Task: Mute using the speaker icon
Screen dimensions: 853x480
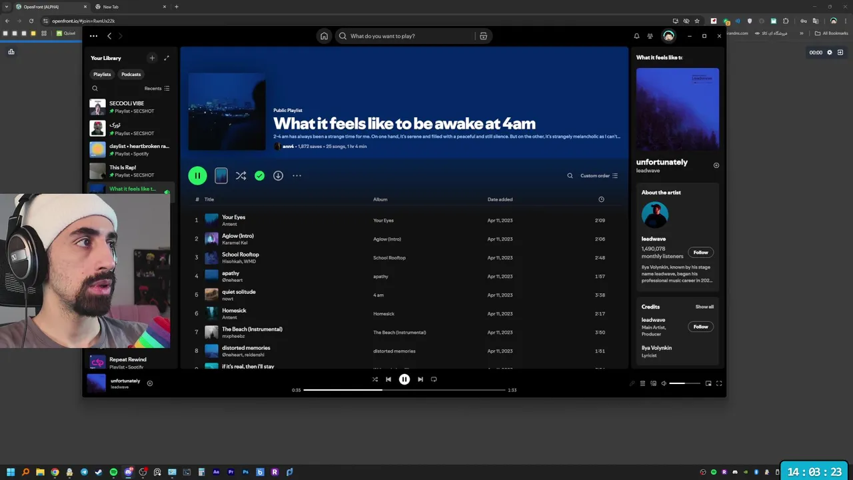Action: (x=664, y=383)
